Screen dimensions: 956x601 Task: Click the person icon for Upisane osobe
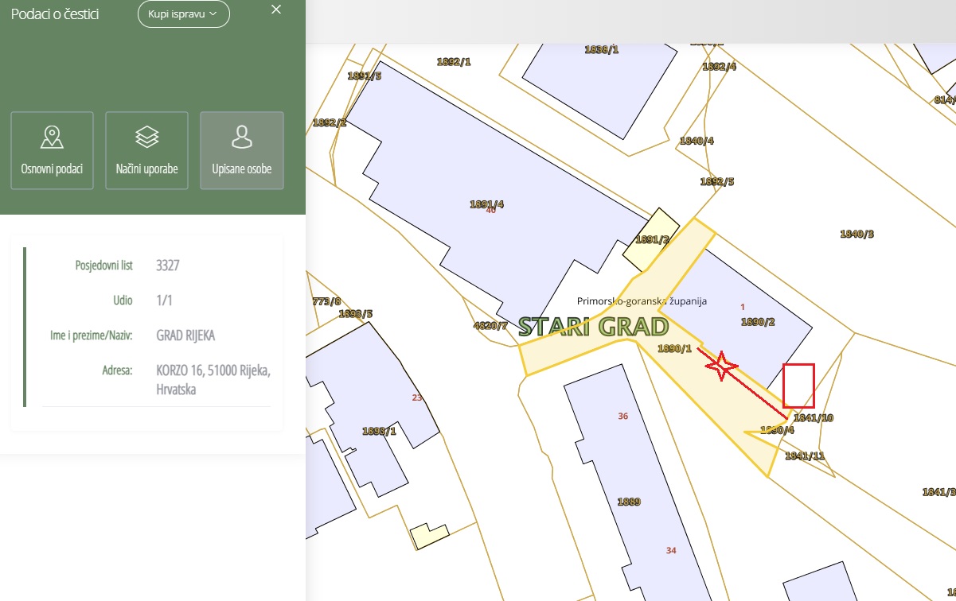coord(241,138)
